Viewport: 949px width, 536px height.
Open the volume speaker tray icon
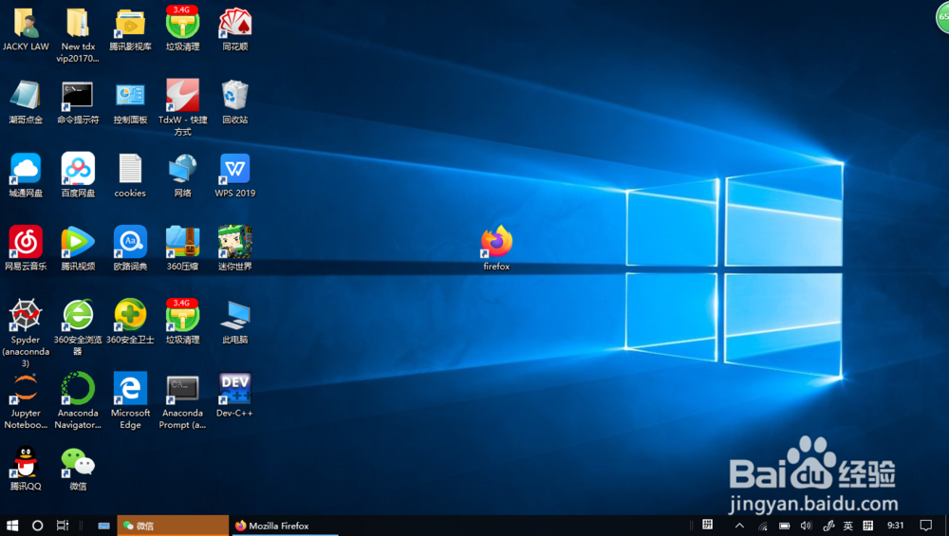pyautogui.click(x=806, y=526)
